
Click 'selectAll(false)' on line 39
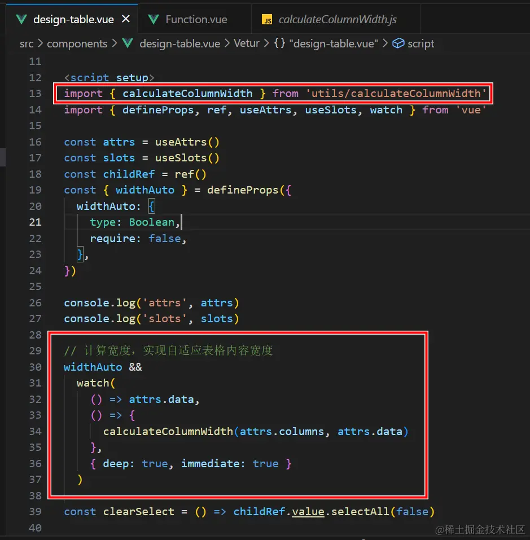point(383,512)
